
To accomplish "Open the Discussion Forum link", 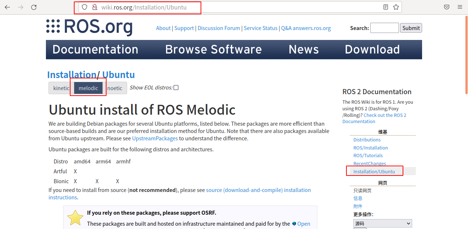I will [219, 28].
